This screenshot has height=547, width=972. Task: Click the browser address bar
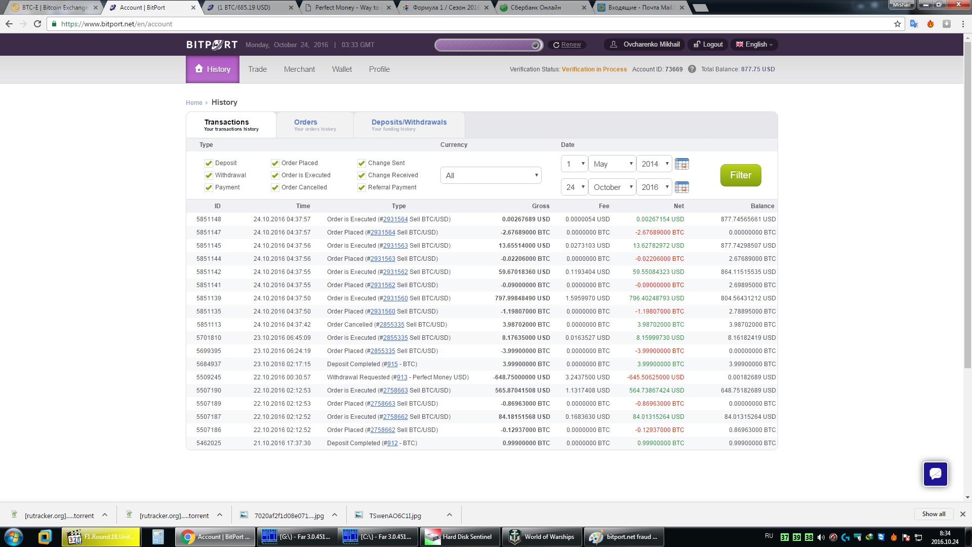click(476, 24)
